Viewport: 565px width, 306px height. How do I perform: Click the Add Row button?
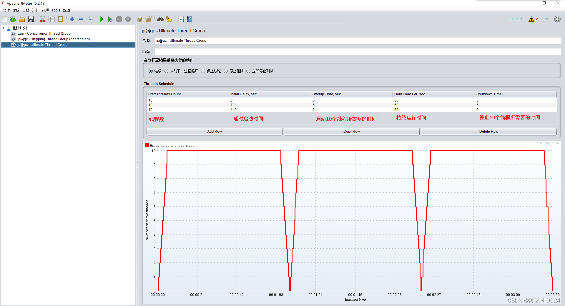tap(215, 132)
